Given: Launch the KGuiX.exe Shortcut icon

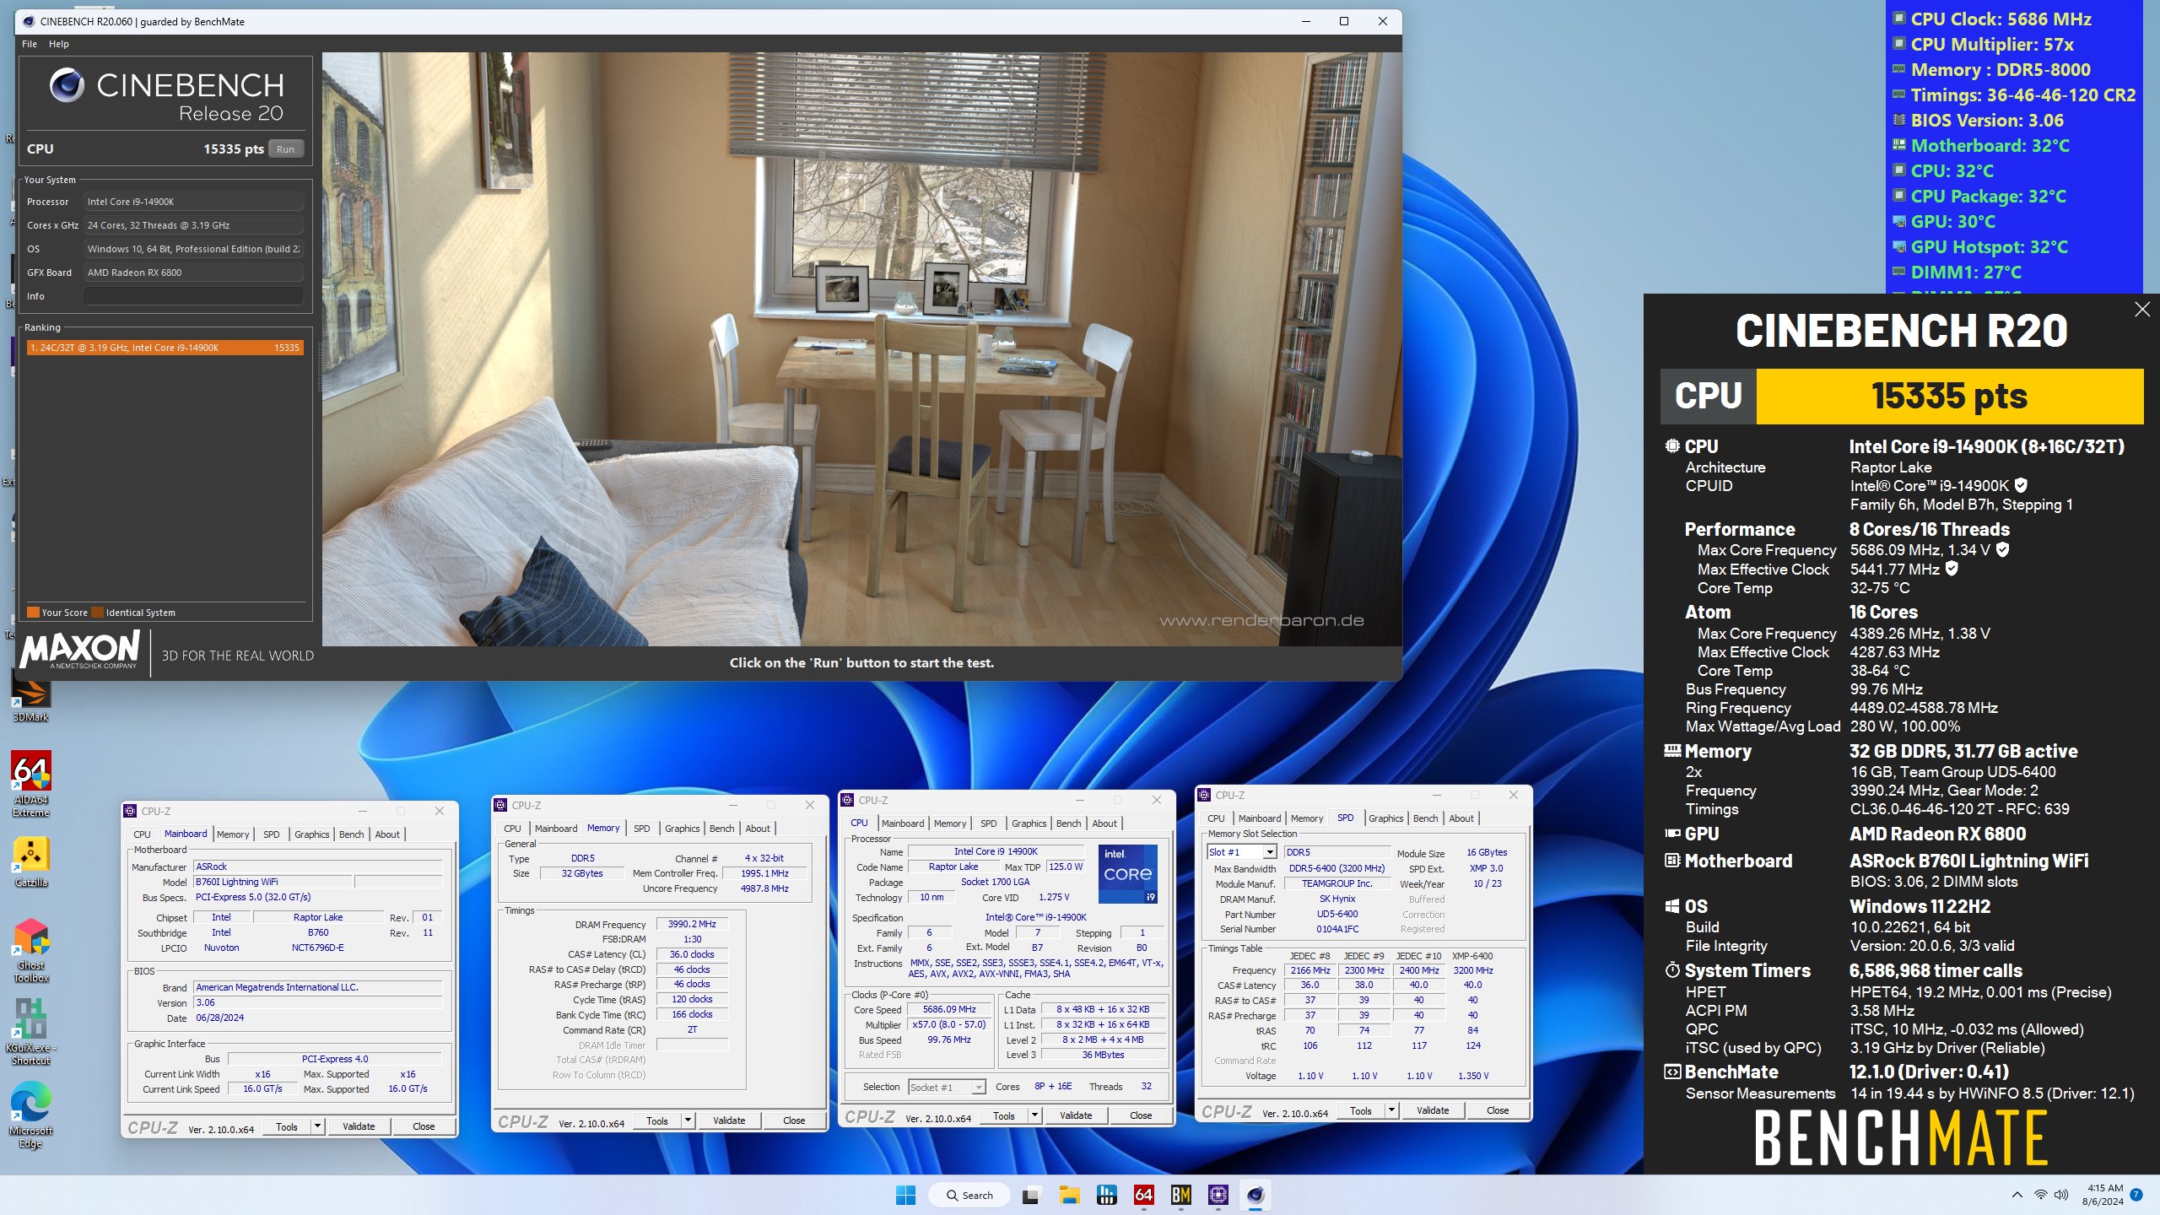Looking at the screenshot, I should pyautogui.click(x=30, y=1031).
